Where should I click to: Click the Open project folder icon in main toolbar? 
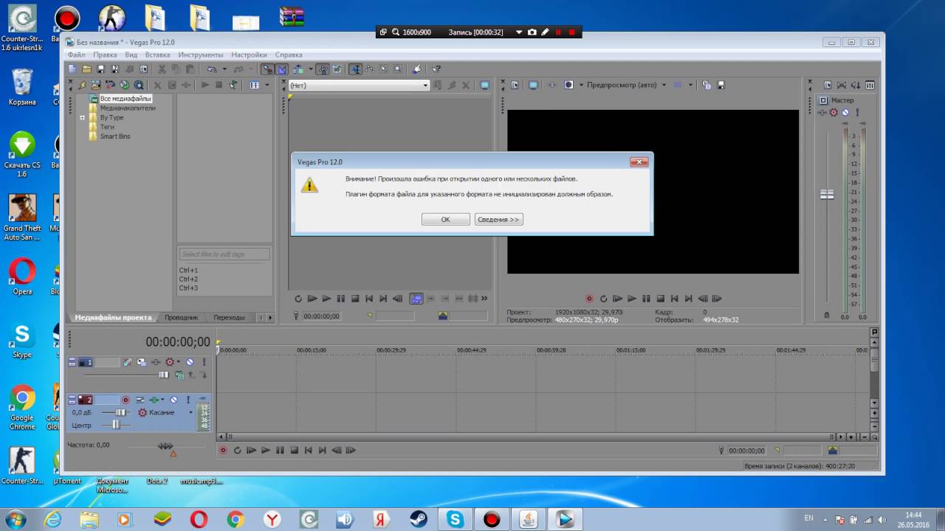86,69
